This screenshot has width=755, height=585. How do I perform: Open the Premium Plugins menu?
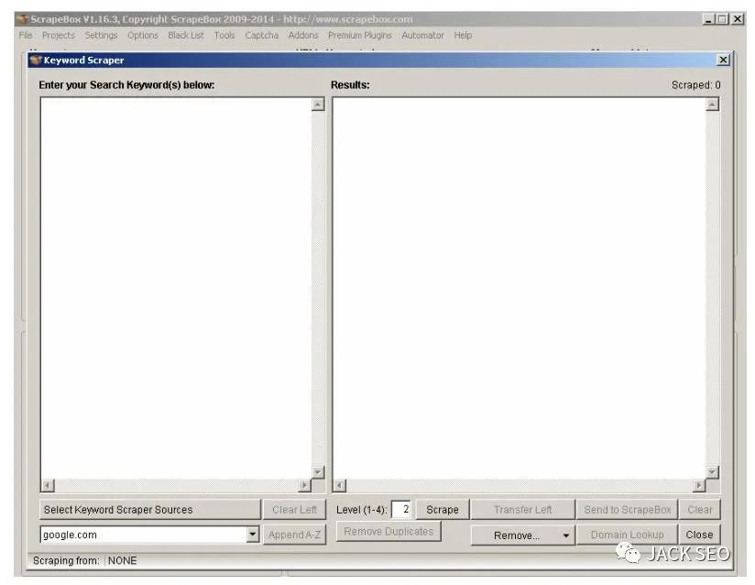click(x=360, y=35)
